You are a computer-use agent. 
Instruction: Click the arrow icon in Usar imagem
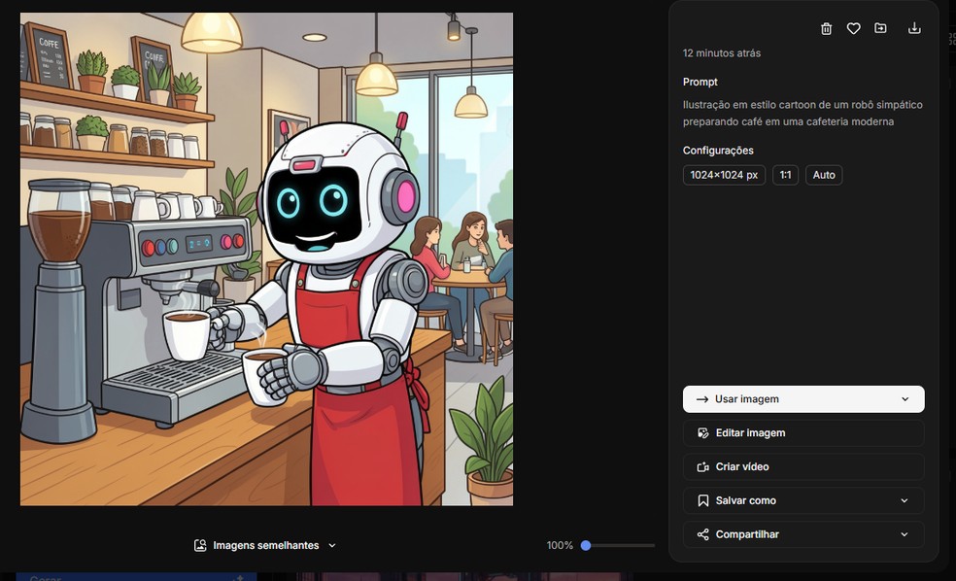pos(702,399)
